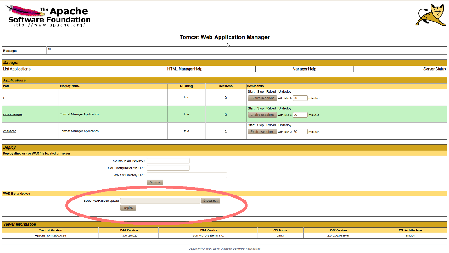Click the 'Linux' OS Name cell
Image resolution: width=449 pixels, height=253 pixels.
pos(280,236)
